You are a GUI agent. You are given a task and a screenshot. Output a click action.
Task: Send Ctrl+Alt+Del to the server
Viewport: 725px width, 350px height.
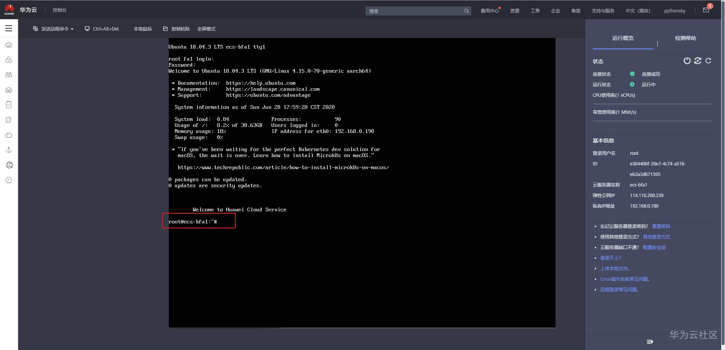(102, 29)
